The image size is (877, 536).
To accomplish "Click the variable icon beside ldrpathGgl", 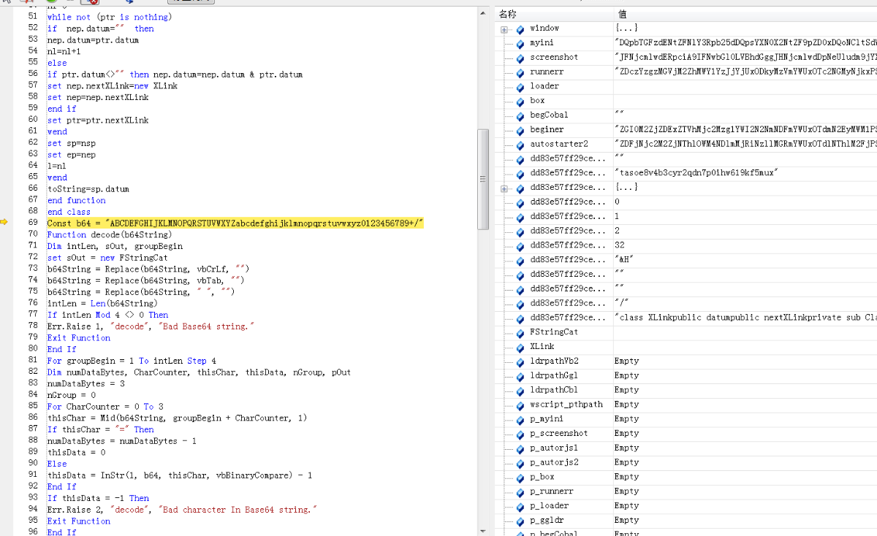I will click(x=520, y=376).
